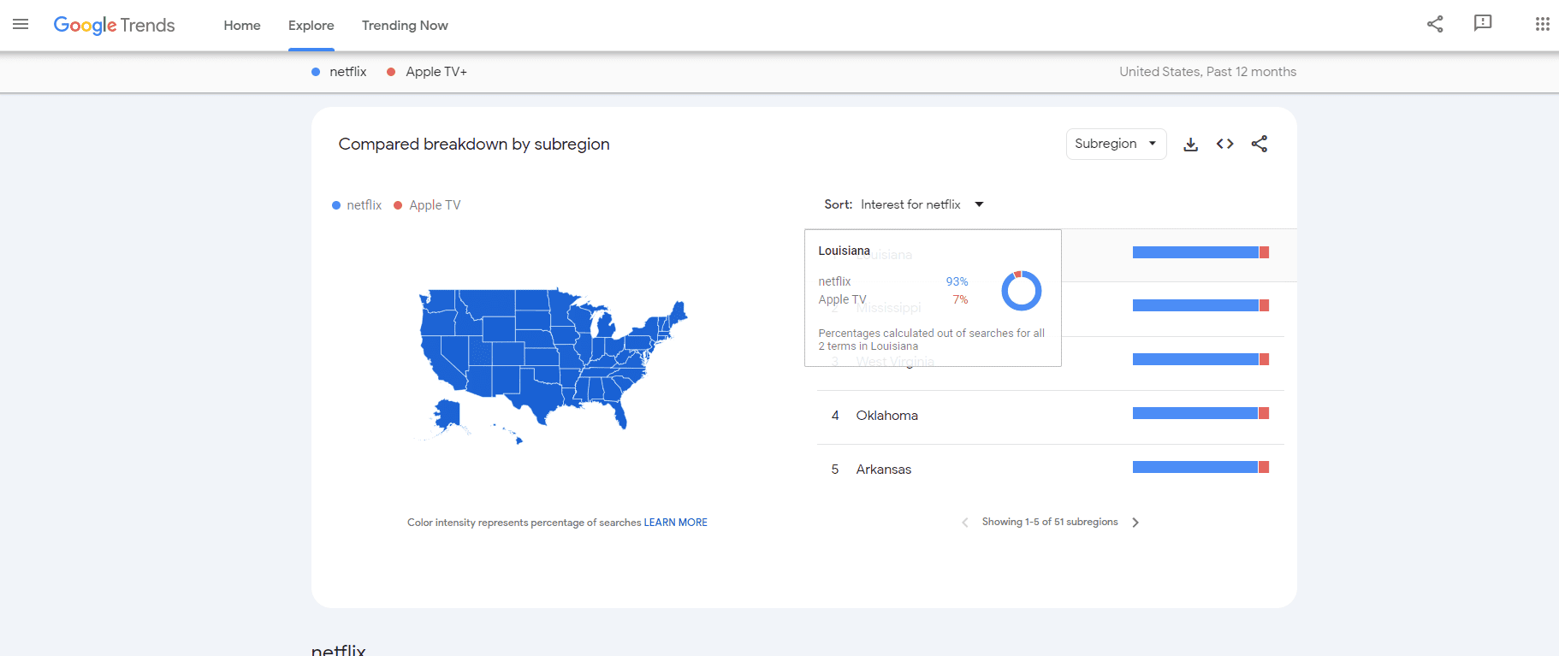Open the send feedback icon
This screenshot has width=1559, height=656.
pos(1483,24)
